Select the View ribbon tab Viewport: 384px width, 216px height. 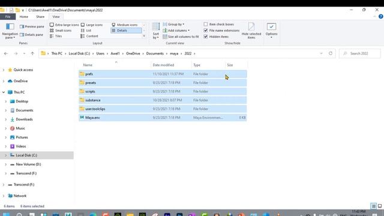click(x=56, y=17)
